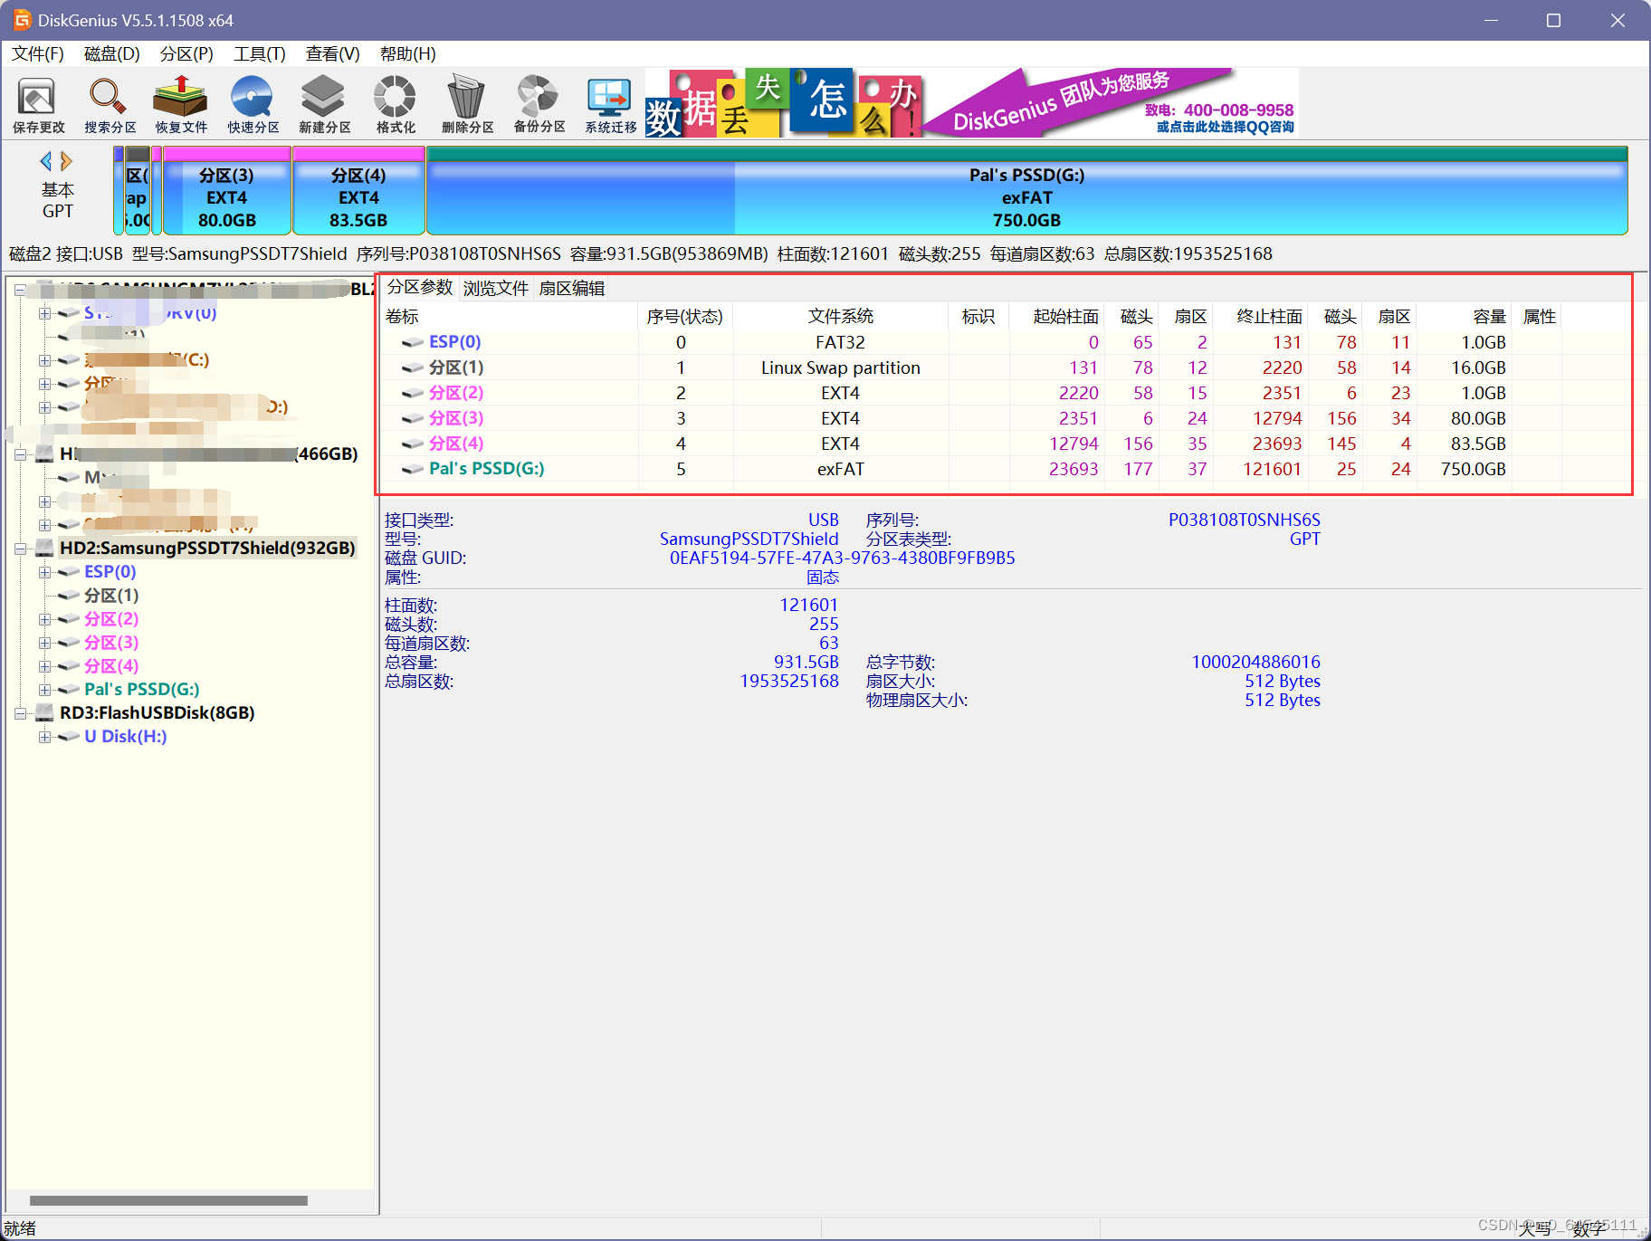Click the 新建分区 (New Partition) icon
The image size is (1651, 1241).
coord(323,102)
